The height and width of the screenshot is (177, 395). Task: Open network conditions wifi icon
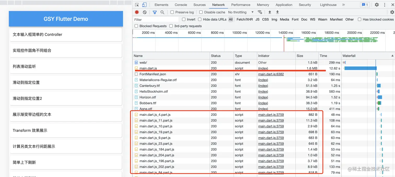click(x=260, y=12)
